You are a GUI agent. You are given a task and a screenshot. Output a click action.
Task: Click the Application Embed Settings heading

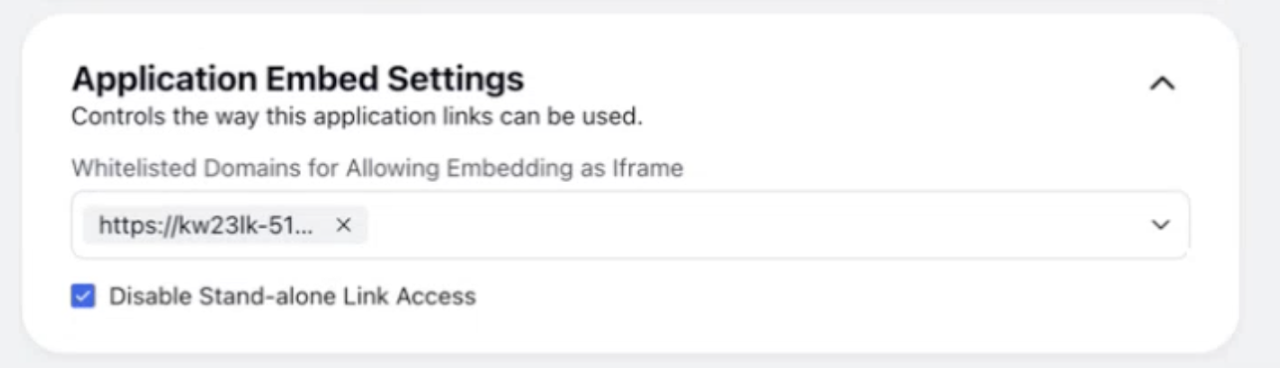[x=298, y=78]
